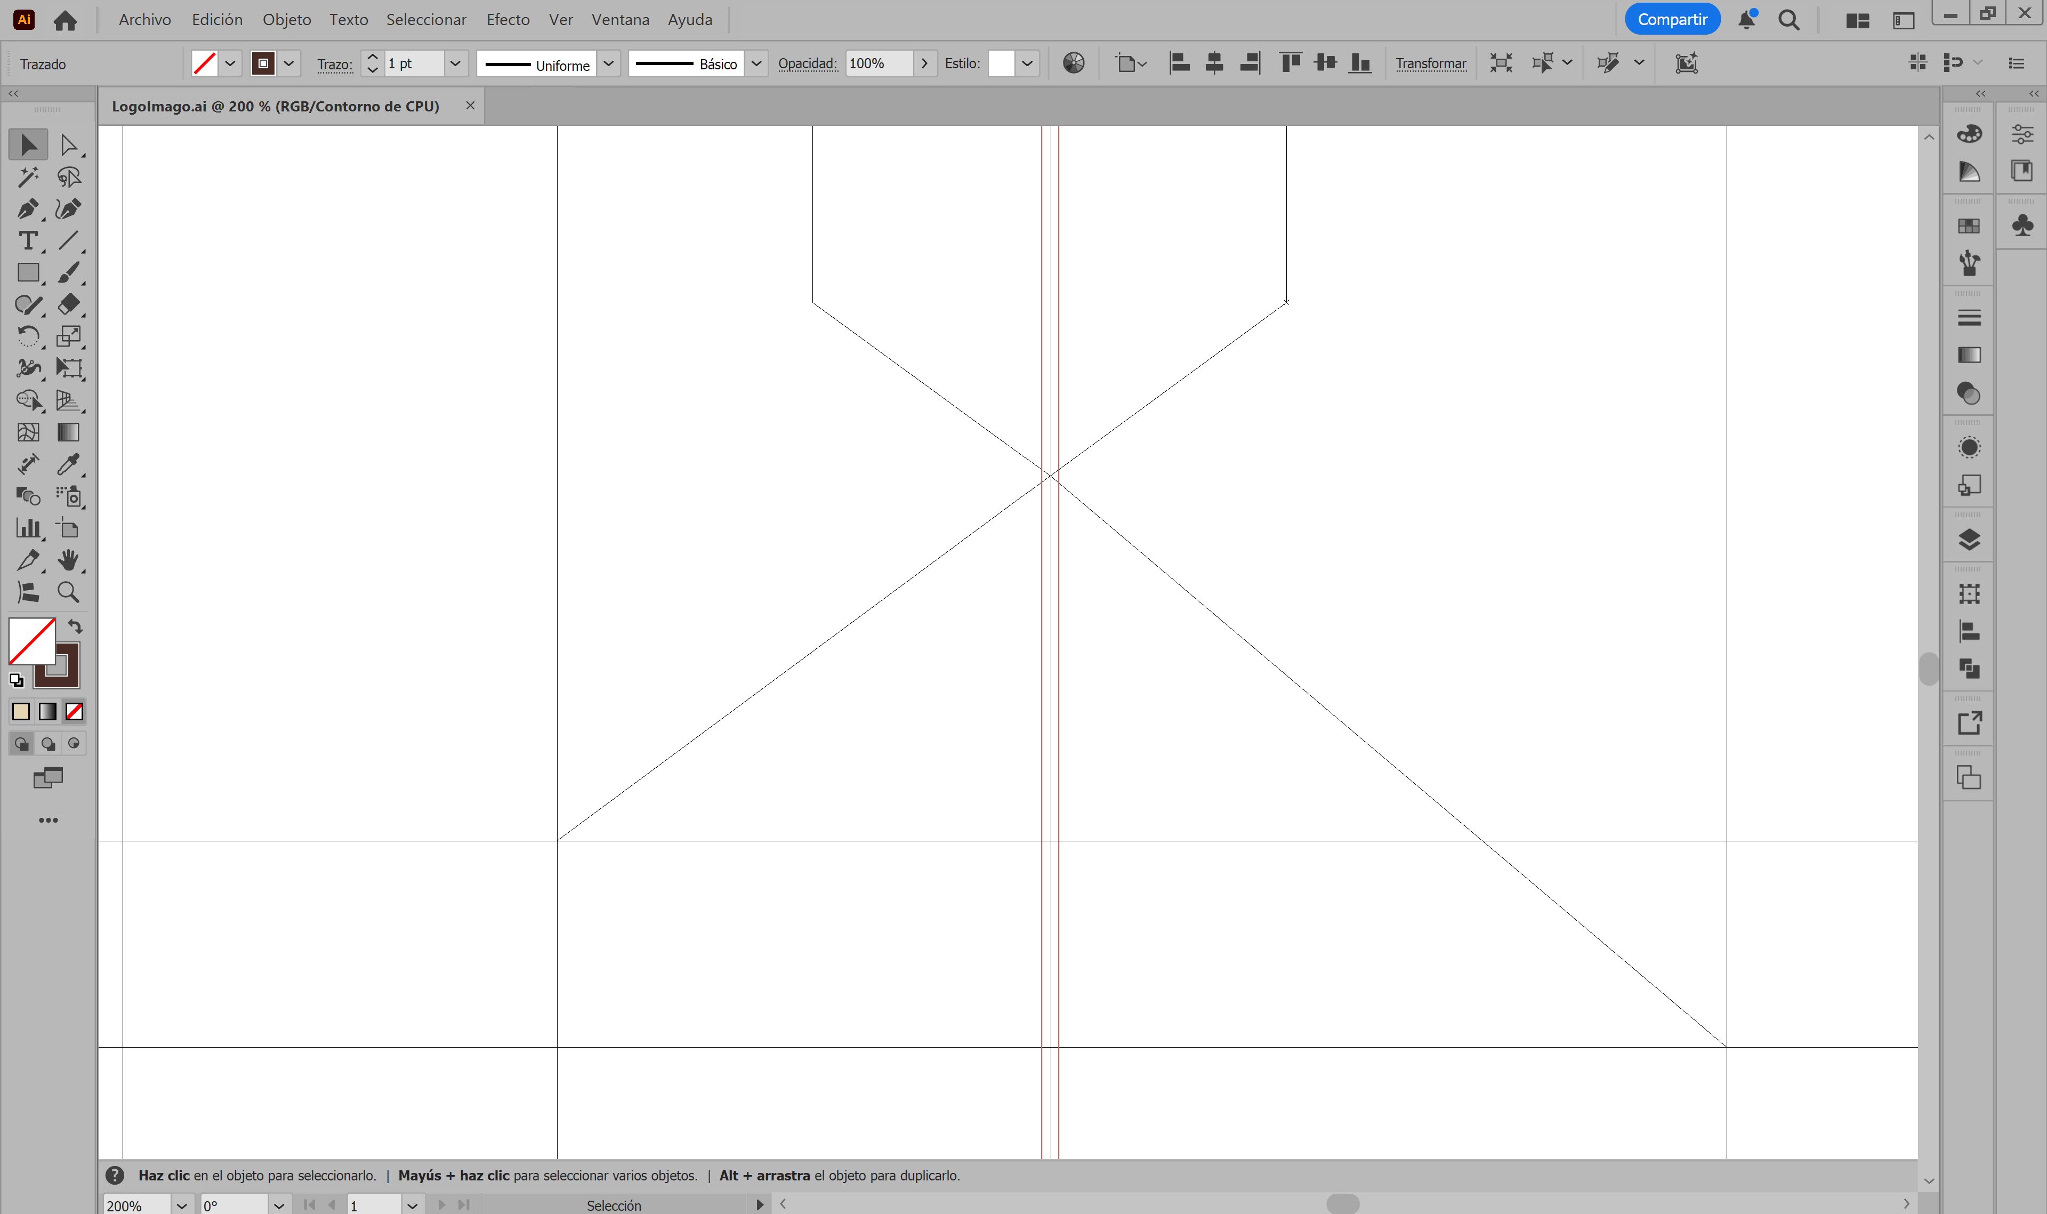This screenshot has height=1214, width=2047.
Task: Select the Rotate tool
Action: pos(27,336)
